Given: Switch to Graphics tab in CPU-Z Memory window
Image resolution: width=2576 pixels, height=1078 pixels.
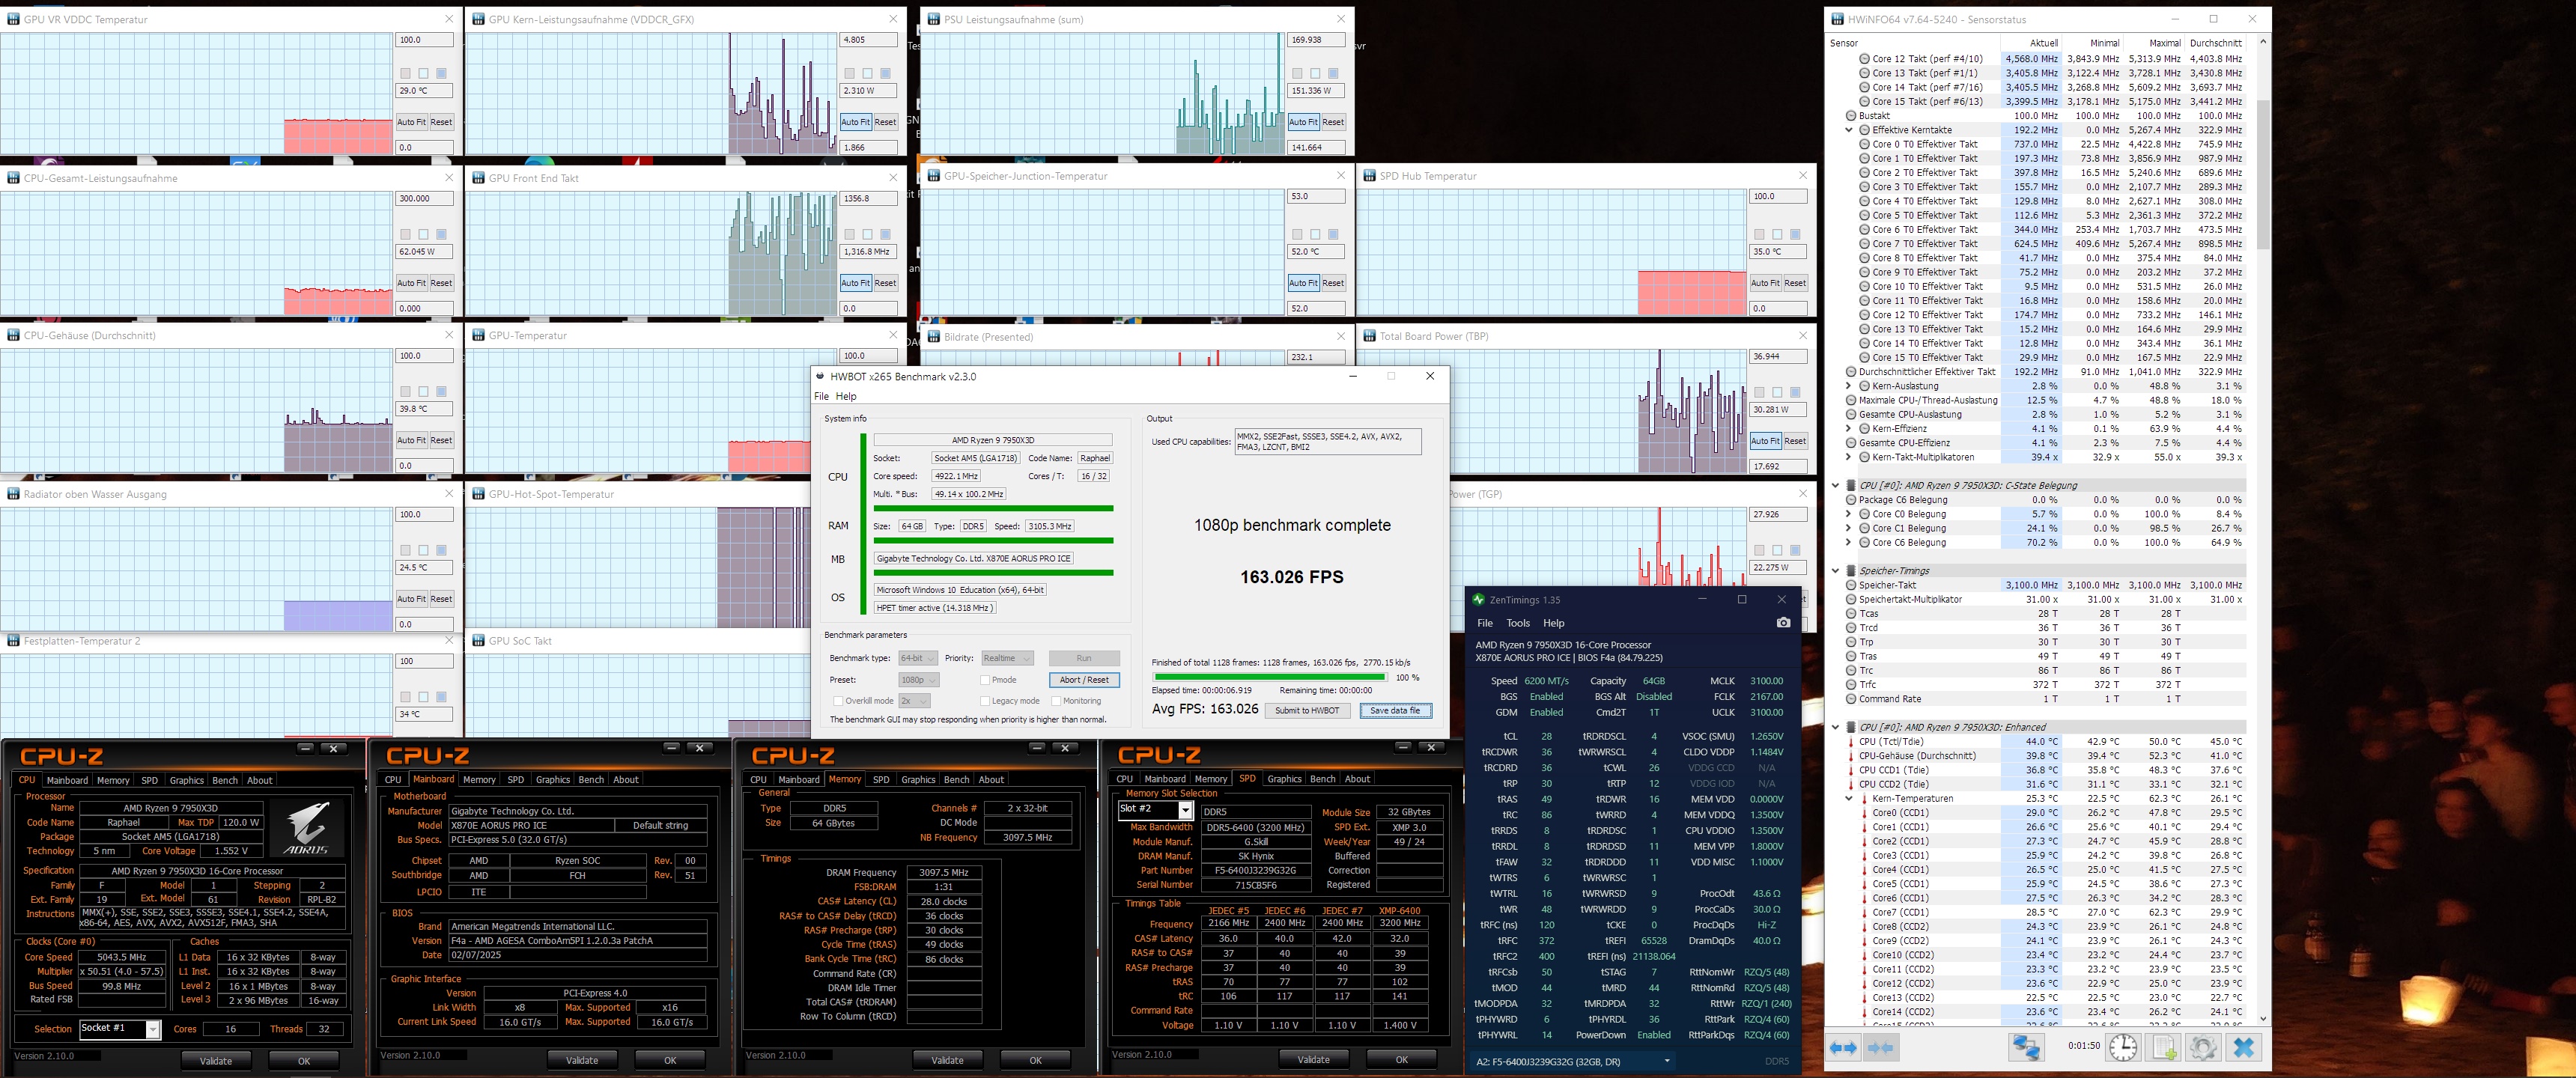Looking at the screenshot, I should [918, 780].
